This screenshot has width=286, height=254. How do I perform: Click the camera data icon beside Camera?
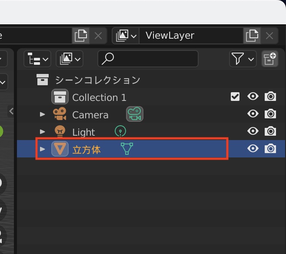coord(134,114)
